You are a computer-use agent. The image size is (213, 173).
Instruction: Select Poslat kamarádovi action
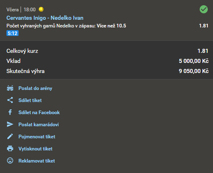coord(39,124)
